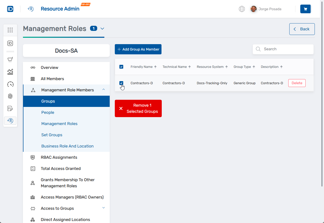Viewport: 324px width, 223px height.
Task: Uncheck the Contractors-D row checkbox
Action: click(121, 83)
